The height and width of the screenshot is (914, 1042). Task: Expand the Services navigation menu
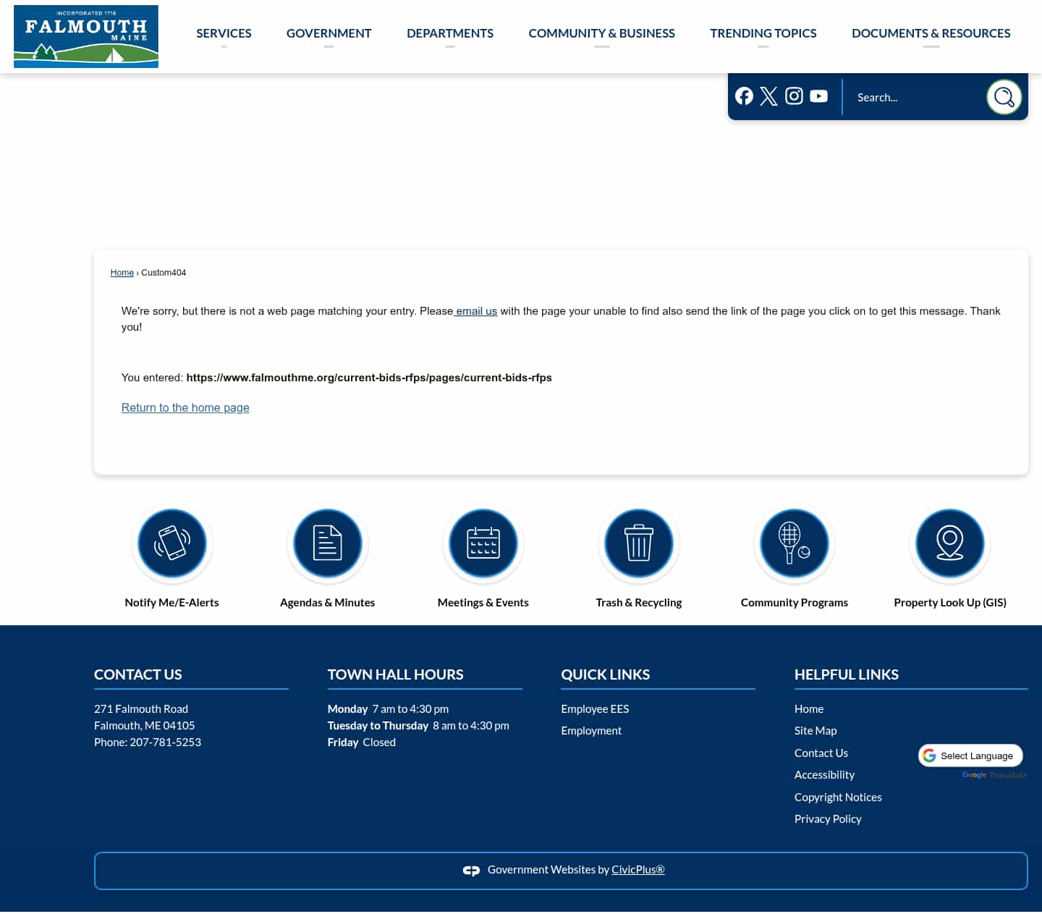click(x=224, y=33)
